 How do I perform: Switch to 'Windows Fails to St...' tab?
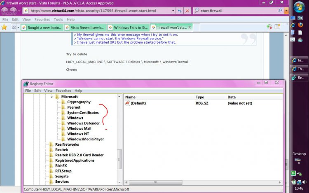click(129, 28)
